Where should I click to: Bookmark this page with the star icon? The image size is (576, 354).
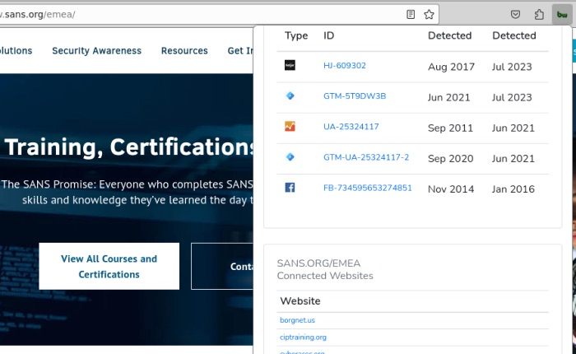[429, 14]
